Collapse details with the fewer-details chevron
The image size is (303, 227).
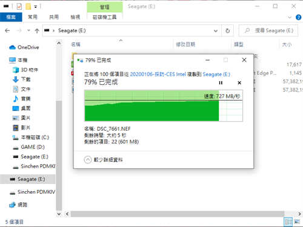(x=88, y=160)
